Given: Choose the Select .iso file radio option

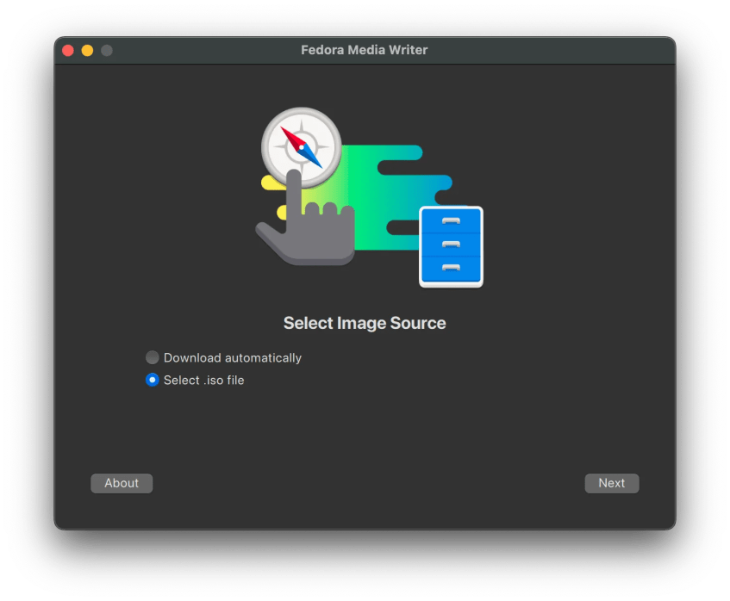Looking at the screenshot, I should [x=152, y=380].
